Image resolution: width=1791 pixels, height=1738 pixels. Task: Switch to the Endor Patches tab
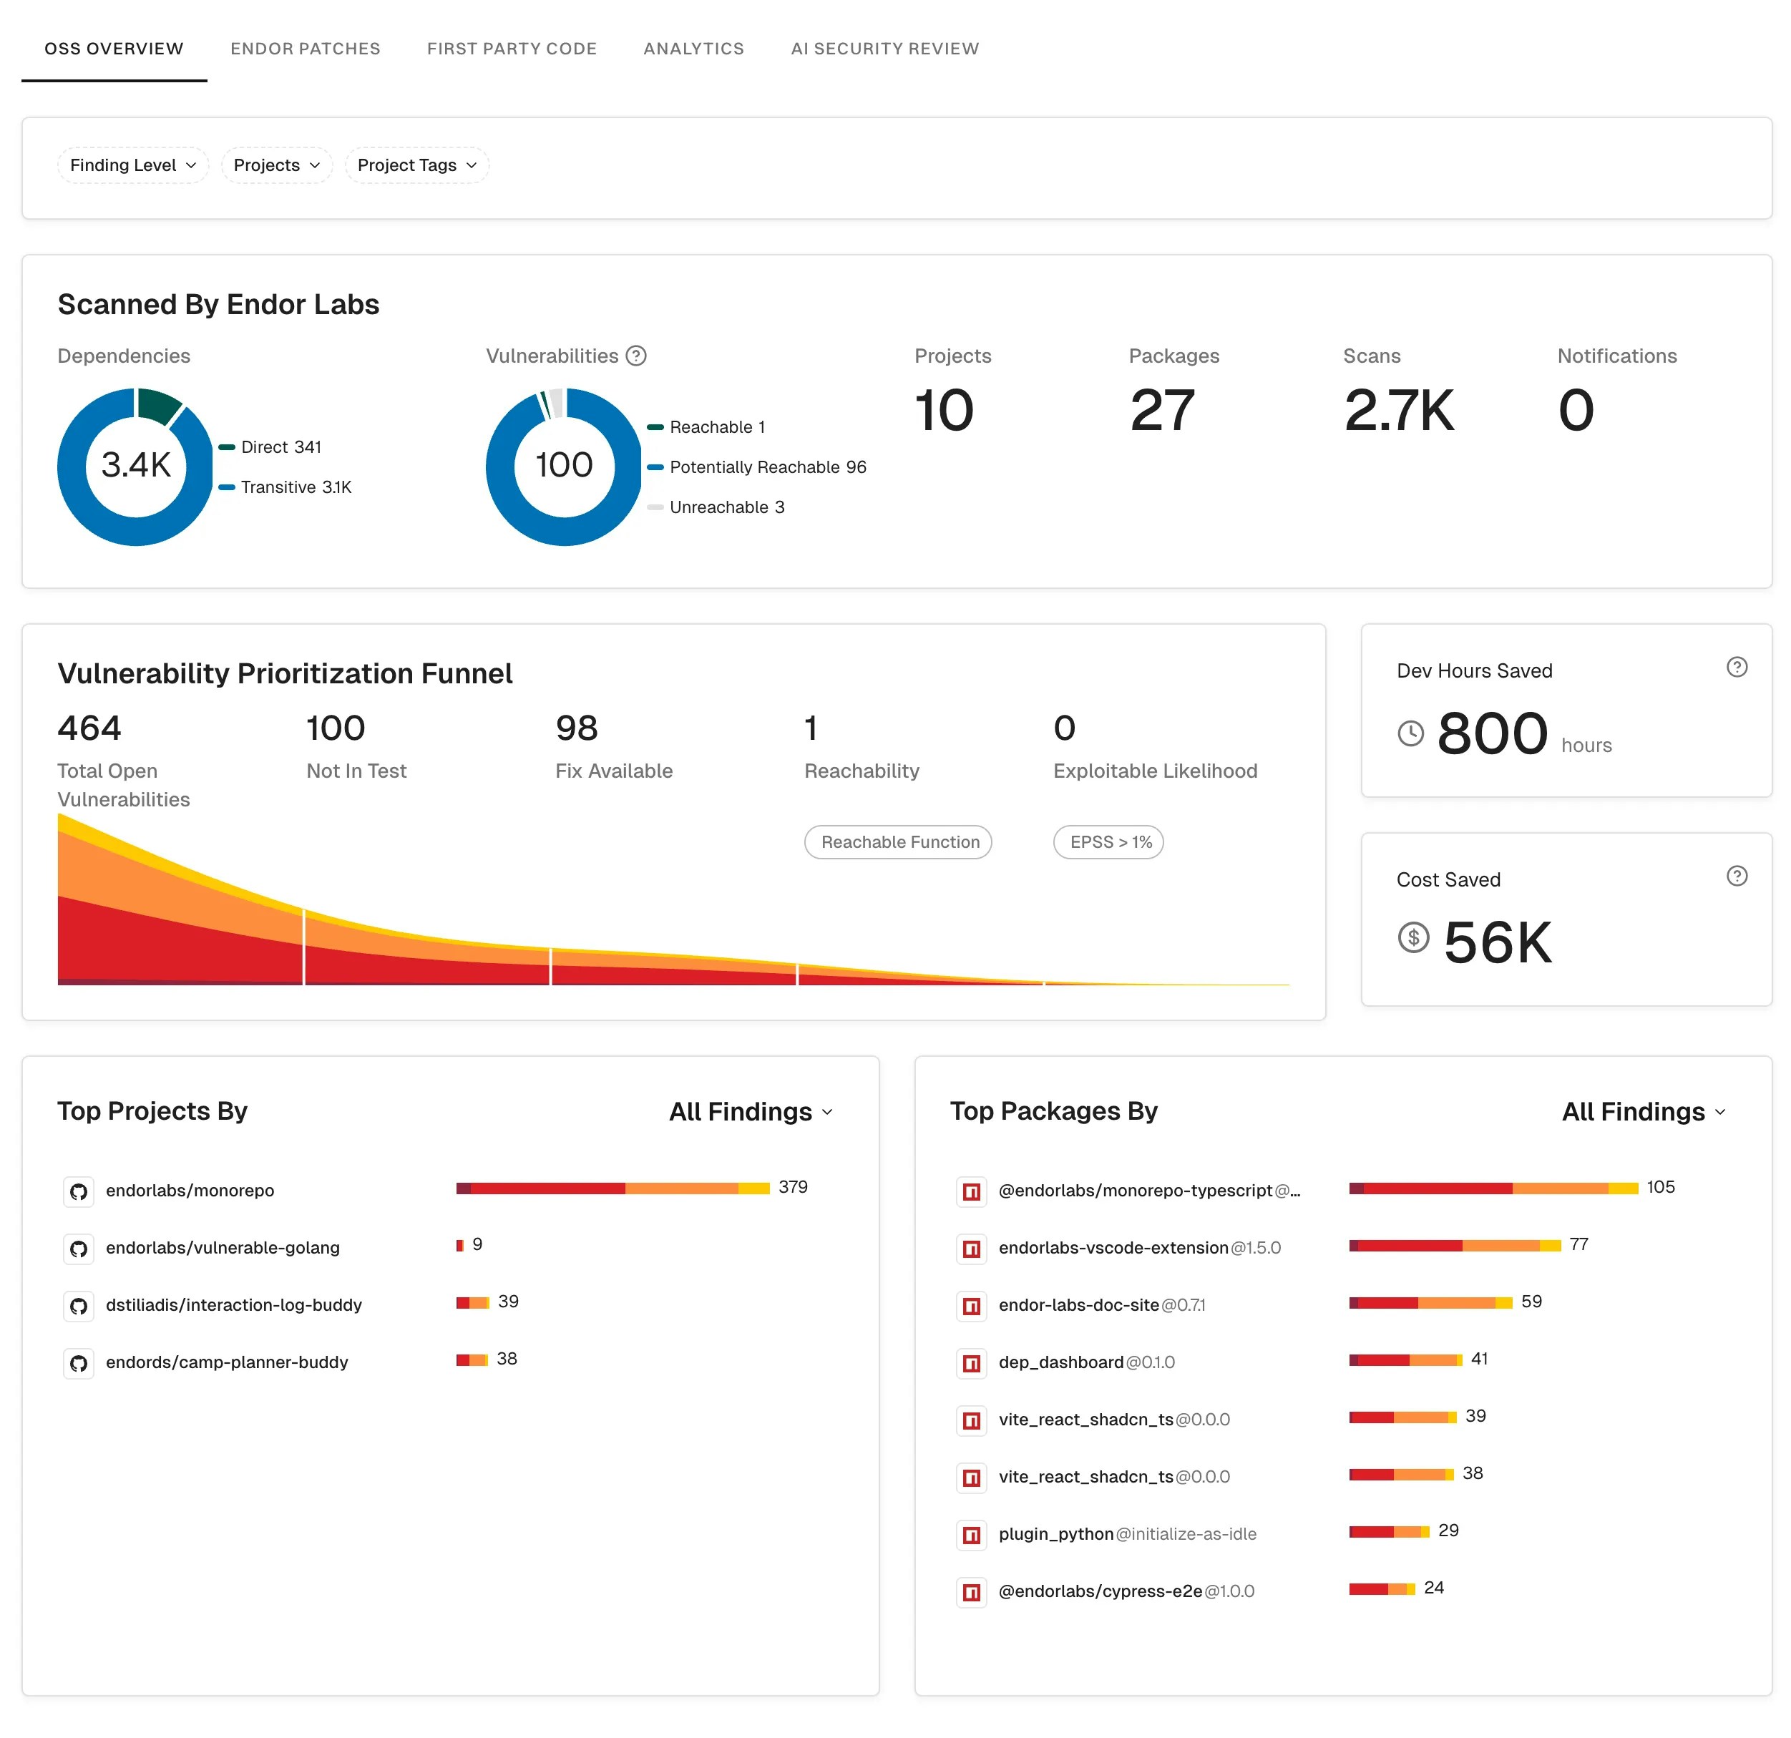click(306, 49)
